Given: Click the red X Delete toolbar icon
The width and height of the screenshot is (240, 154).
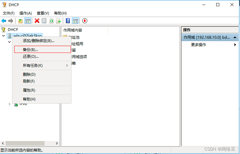Looking at the screenshot, I should coord(37,21).
